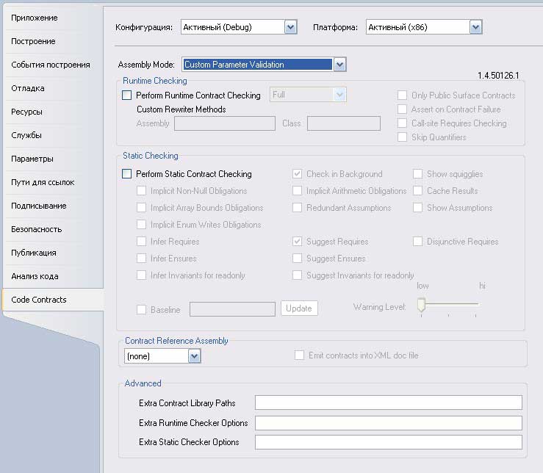Click the Update button
Screen dimensions: 543x473
tap(299, 308)
